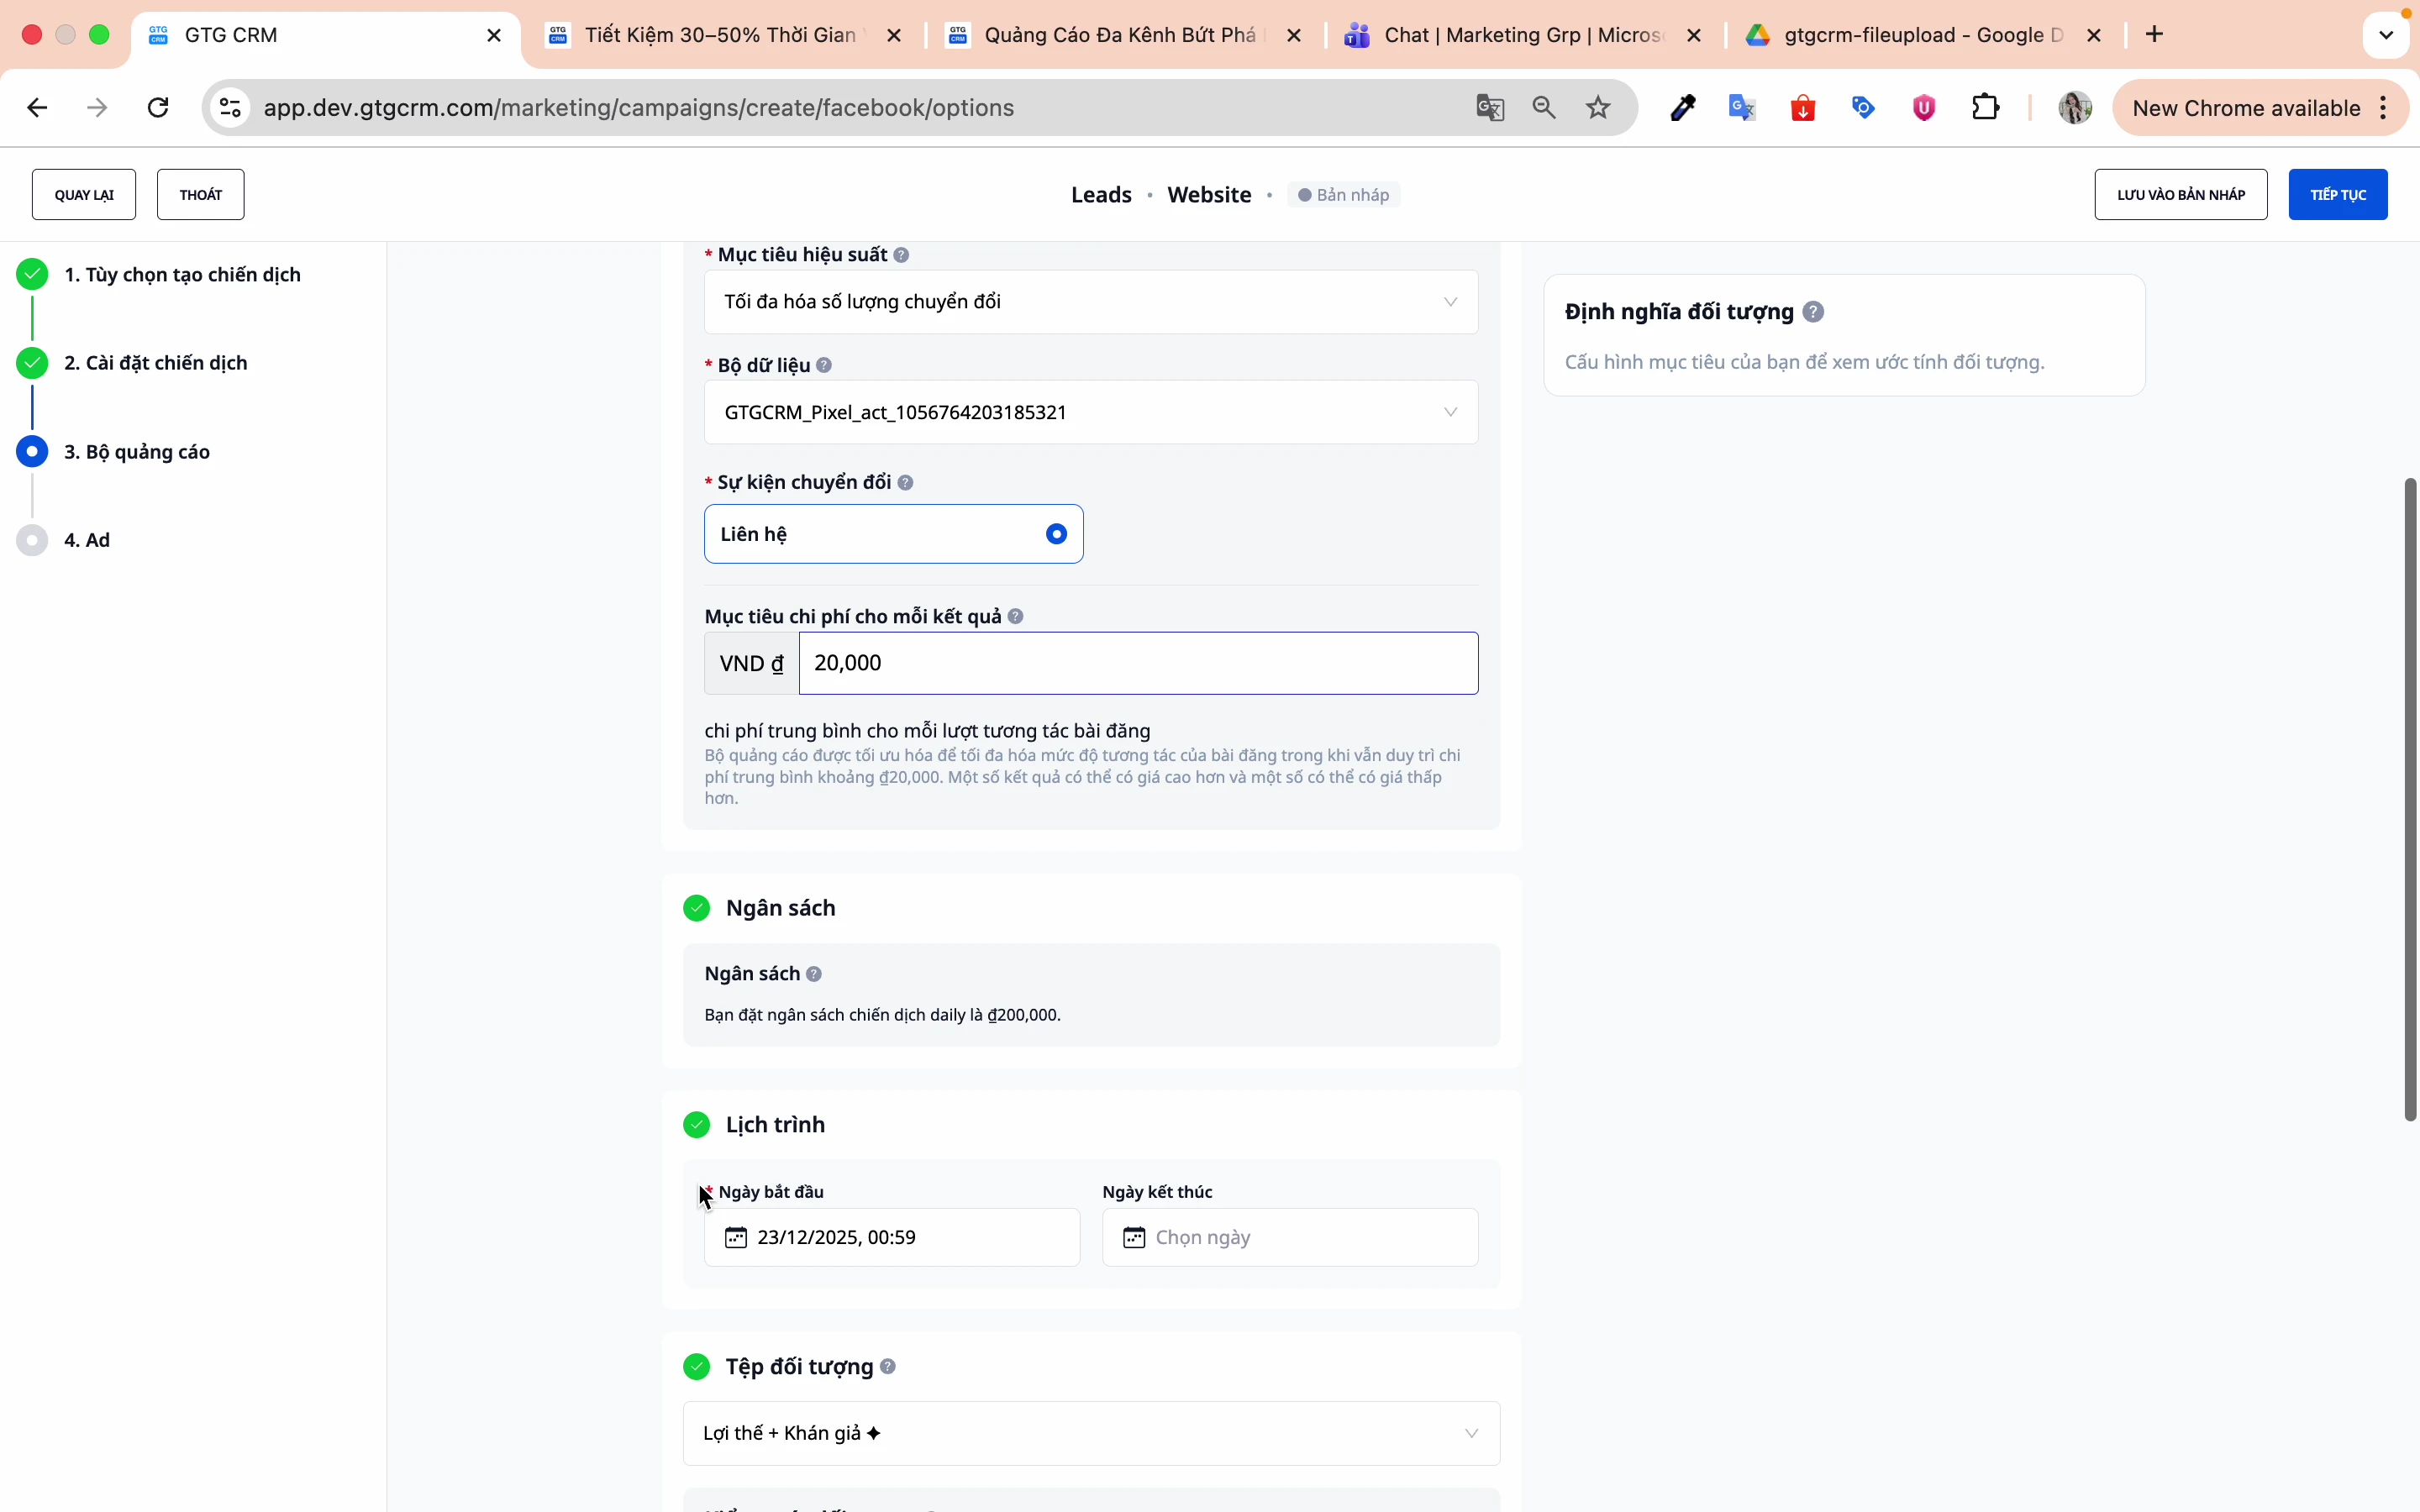Click help icon next to Sự kiện chuyển đổi
The width and height of the screenshot is (2420, 1512).
pyautogui.click(x=905, y=483)
